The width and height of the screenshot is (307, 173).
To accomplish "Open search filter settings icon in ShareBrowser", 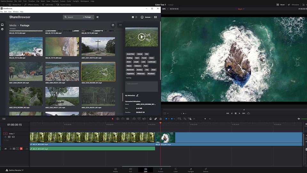I will click(x=98, y=17).
